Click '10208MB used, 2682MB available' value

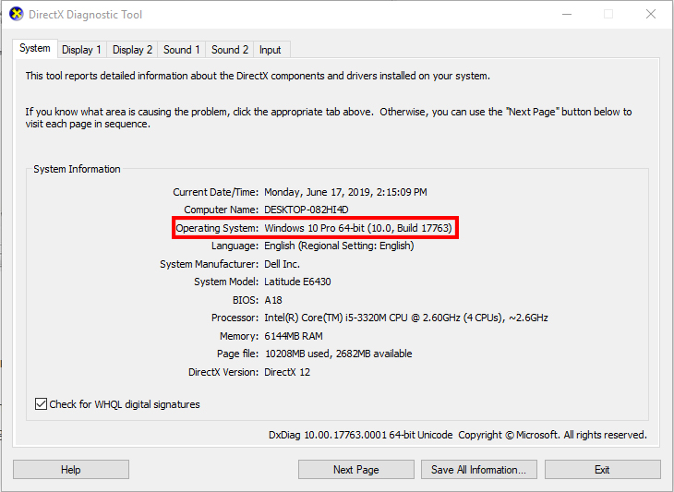pos(338,354)
